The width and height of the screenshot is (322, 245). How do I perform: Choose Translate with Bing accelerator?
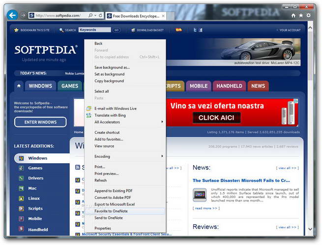tap(125, 115)
